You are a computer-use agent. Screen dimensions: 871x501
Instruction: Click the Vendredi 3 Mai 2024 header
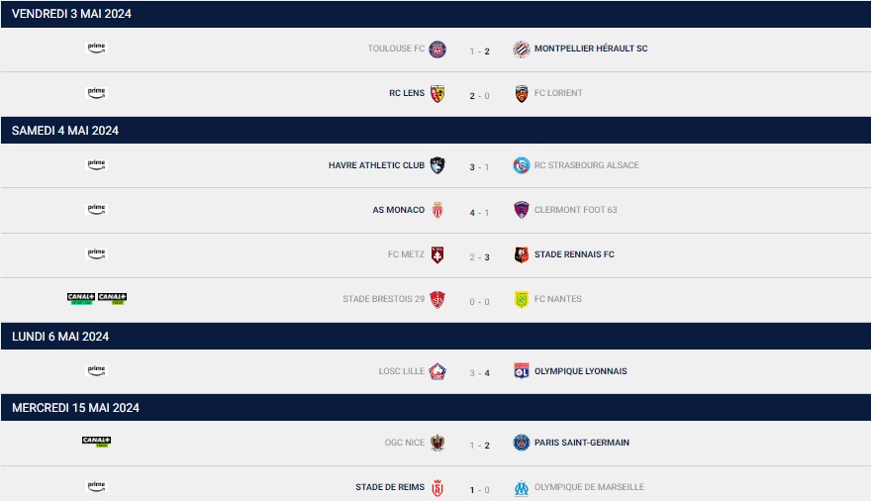71,14
